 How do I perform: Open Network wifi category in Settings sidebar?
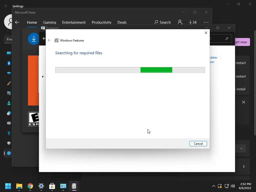click(9, 73)
